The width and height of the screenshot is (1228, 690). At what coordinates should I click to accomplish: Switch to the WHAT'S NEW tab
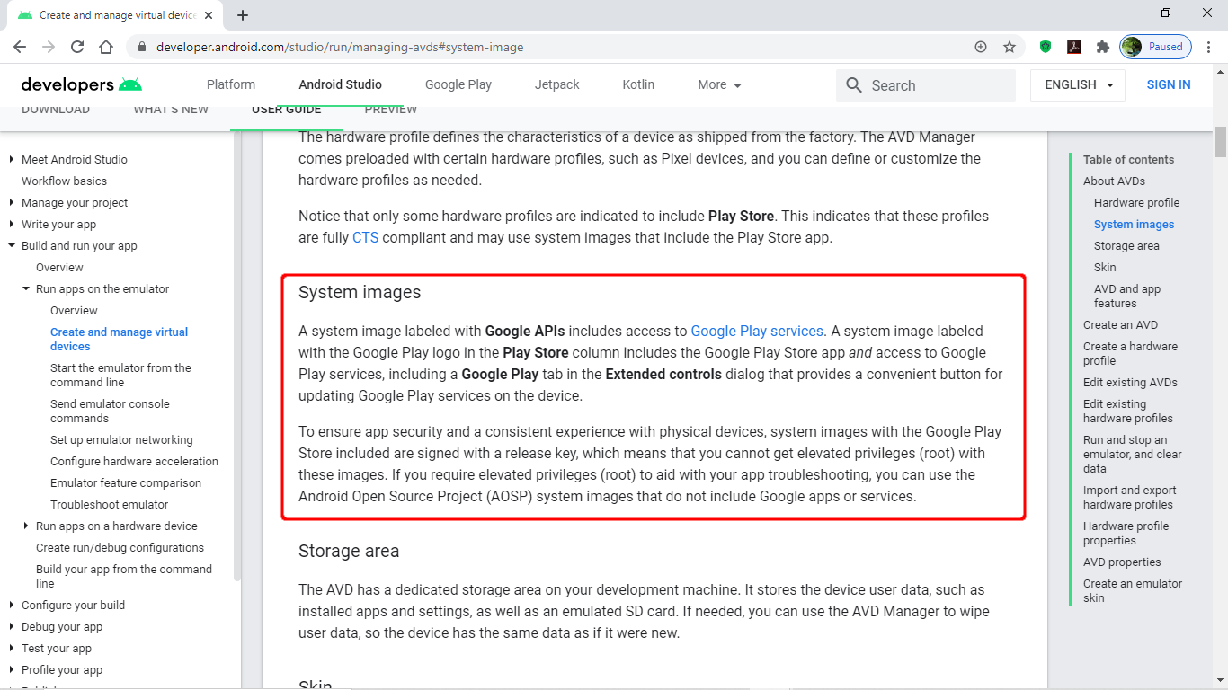pyautogui.click(x=171, y=109)
